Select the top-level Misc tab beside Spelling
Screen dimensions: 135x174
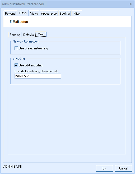(x=77, y=14)
